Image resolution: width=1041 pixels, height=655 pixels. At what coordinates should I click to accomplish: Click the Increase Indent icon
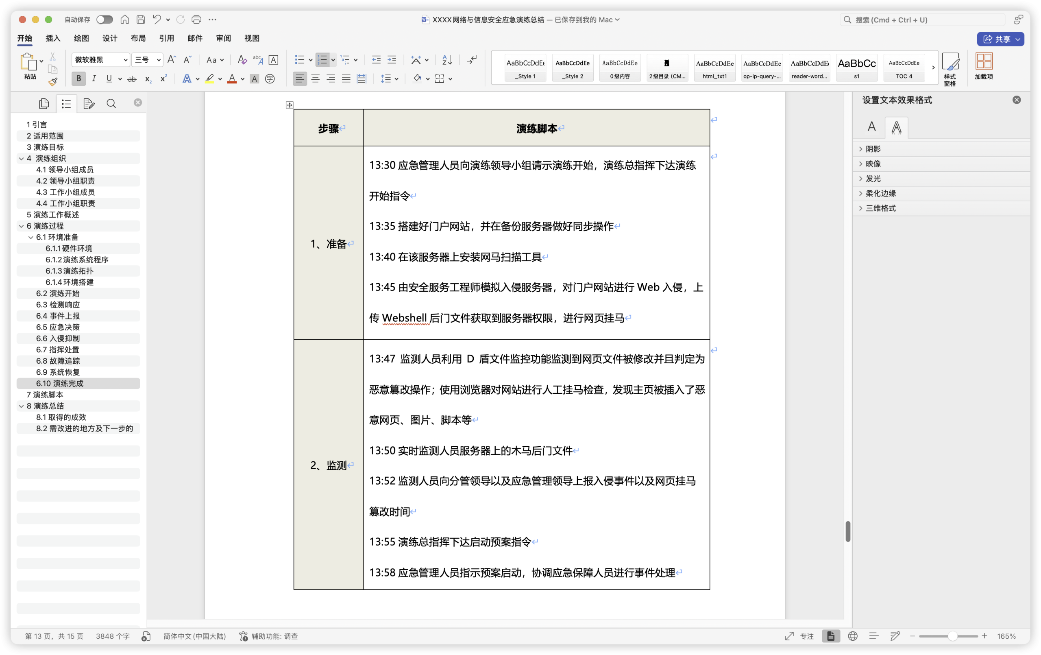point(392,60)
